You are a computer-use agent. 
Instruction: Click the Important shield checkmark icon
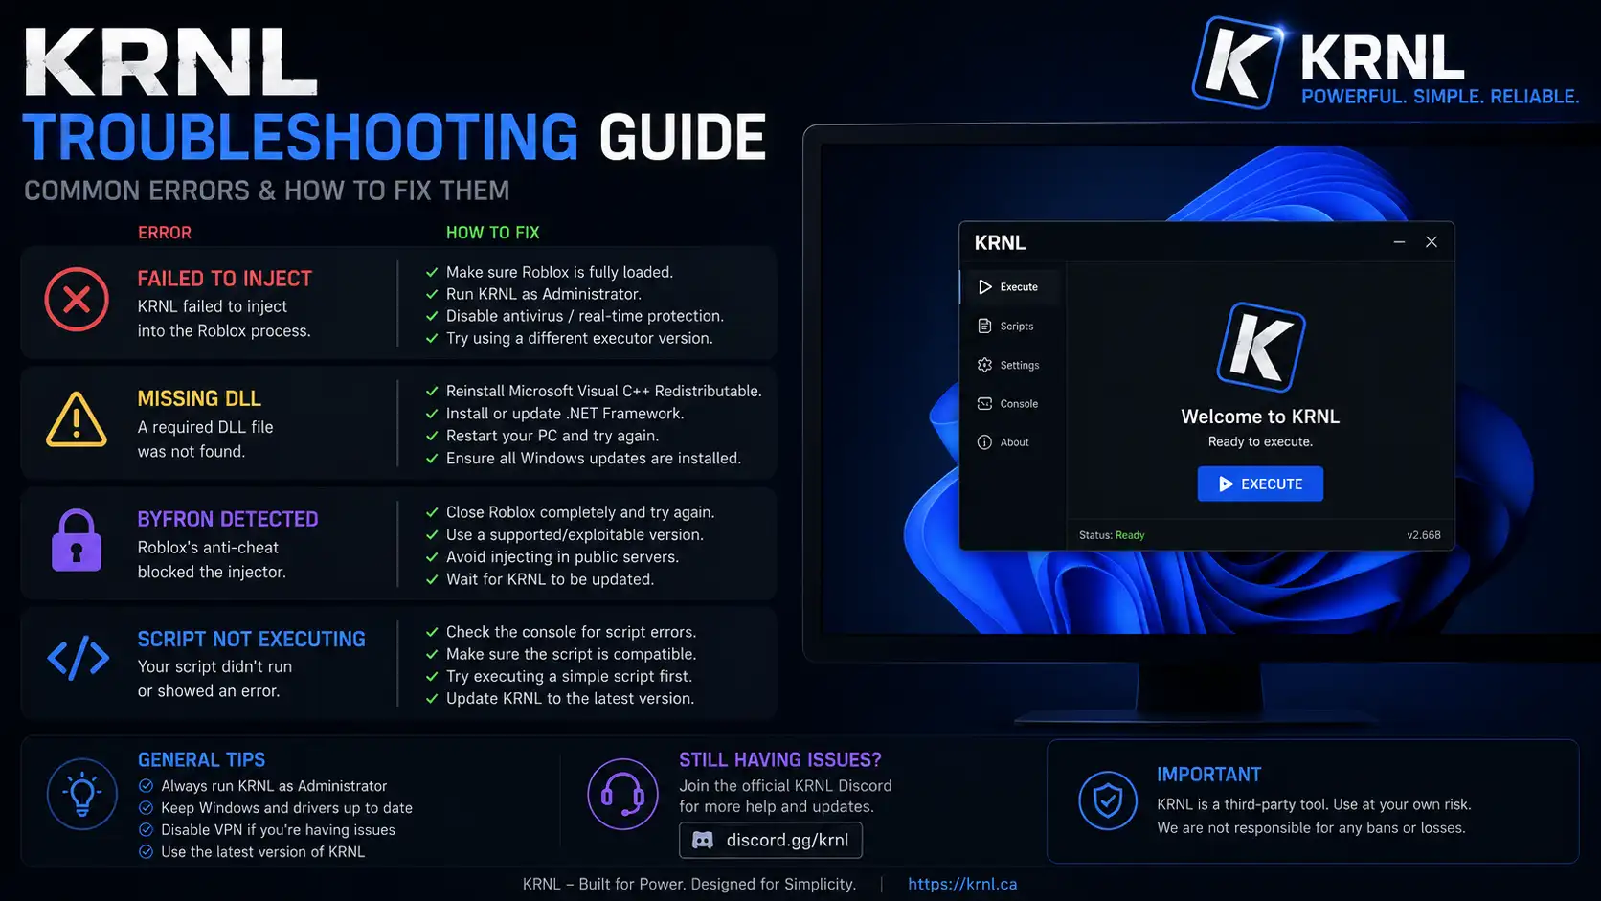coord(1108,800)
